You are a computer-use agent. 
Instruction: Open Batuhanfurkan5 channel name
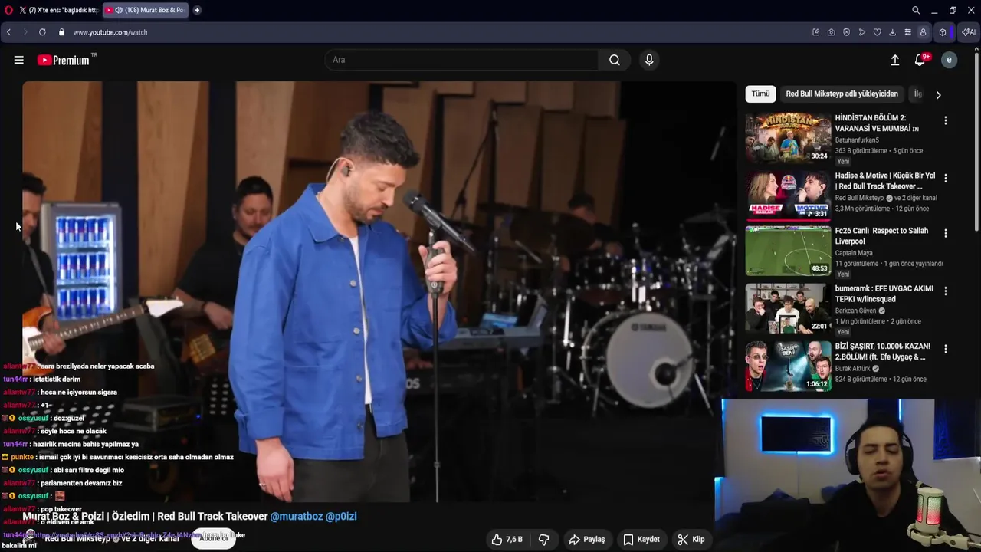[x=857, y=140]
